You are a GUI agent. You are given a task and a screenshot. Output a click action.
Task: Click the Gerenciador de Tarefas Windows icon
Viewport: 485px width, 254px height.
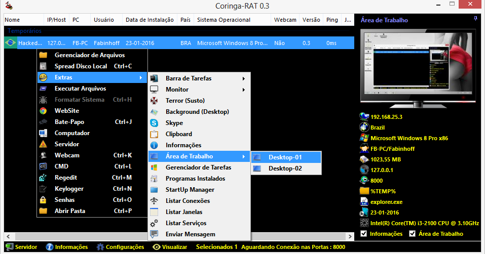154,167
